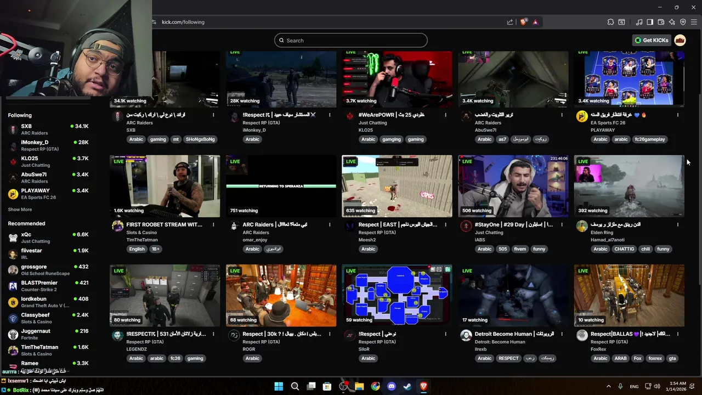
Task: Open Detroit Become Human stream thumbnail
Action: click(x=513, y=296)
